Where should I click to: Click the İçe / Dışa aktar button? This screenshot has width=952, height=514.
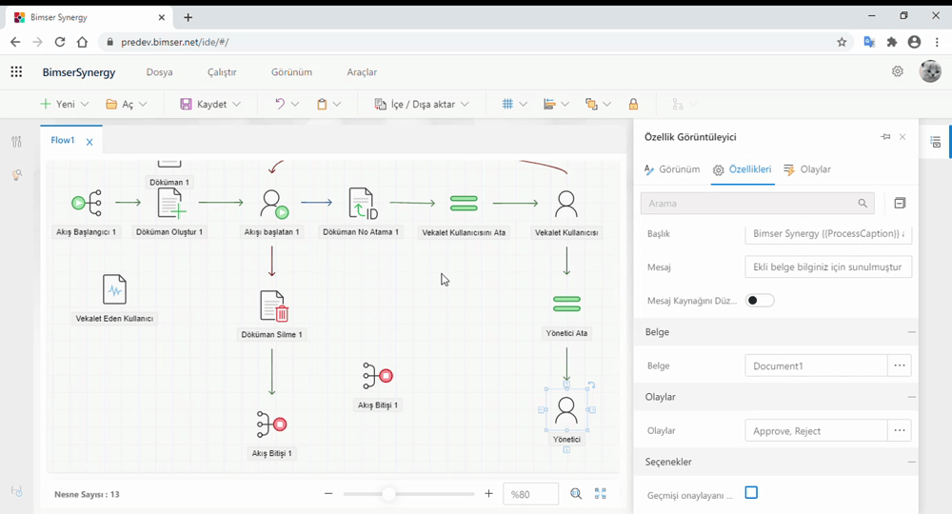pyautogui.click(x=415, y=105)
